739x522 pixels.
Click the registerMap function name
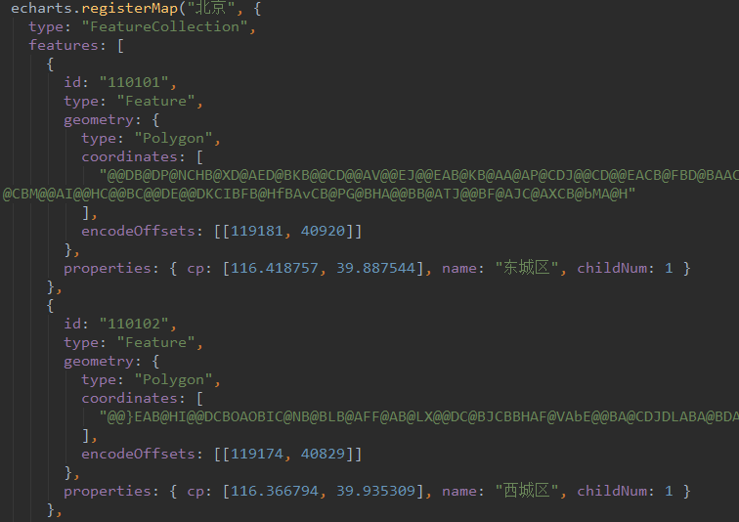[x=130, y=9]
